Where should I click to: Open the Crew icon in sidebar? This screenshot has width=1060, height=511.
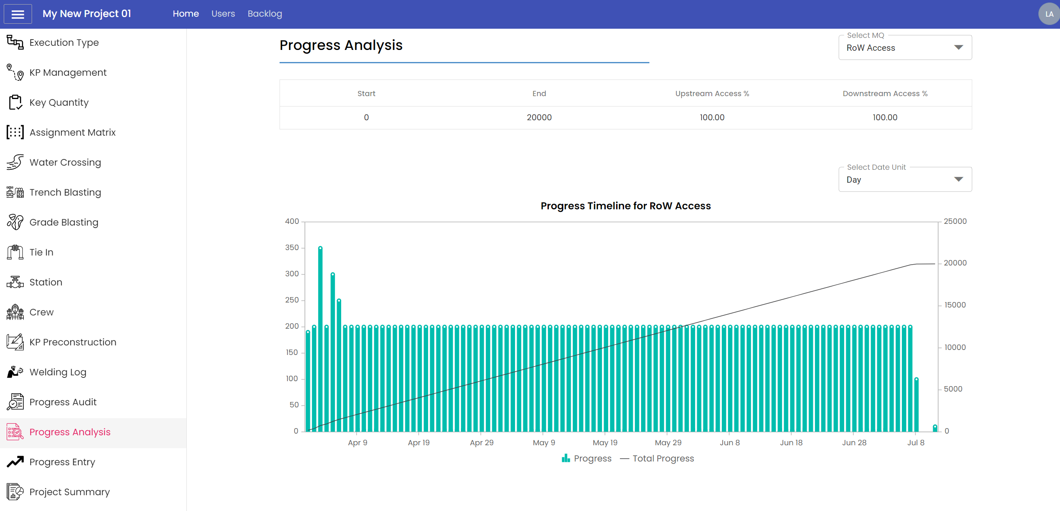point(15,312)
